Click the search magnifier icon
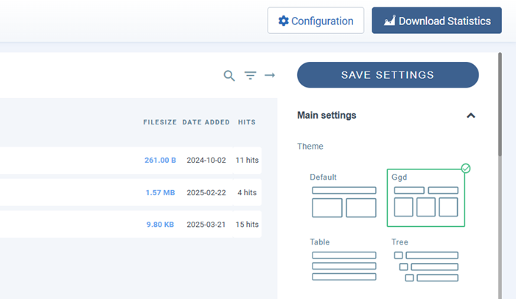Screen dimensions: 516x299 pos(229,75)
